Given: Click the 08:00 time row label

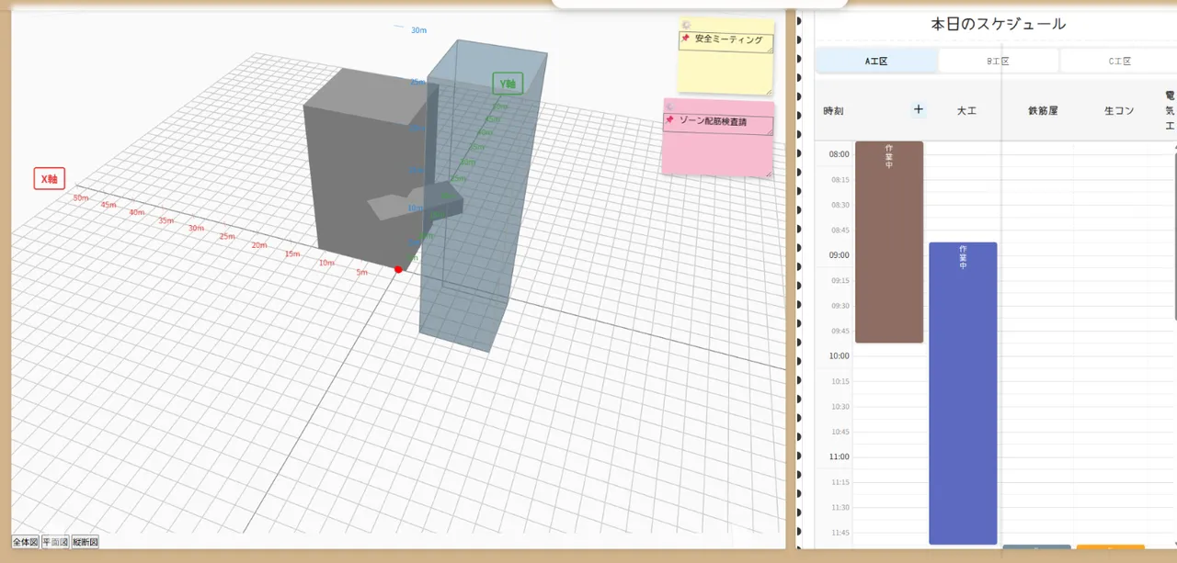Looking at the screenshot, I should (838, 154).
